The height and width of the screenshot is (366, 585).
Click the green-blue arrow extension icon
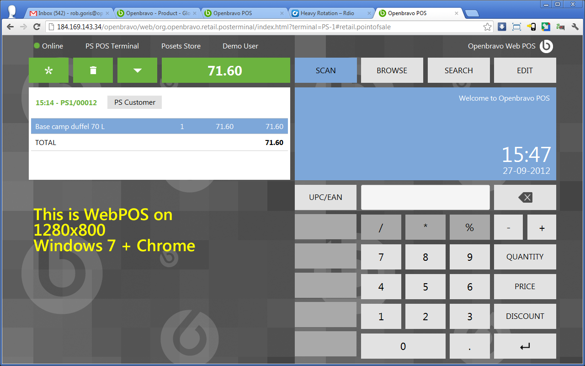point(546,27)
